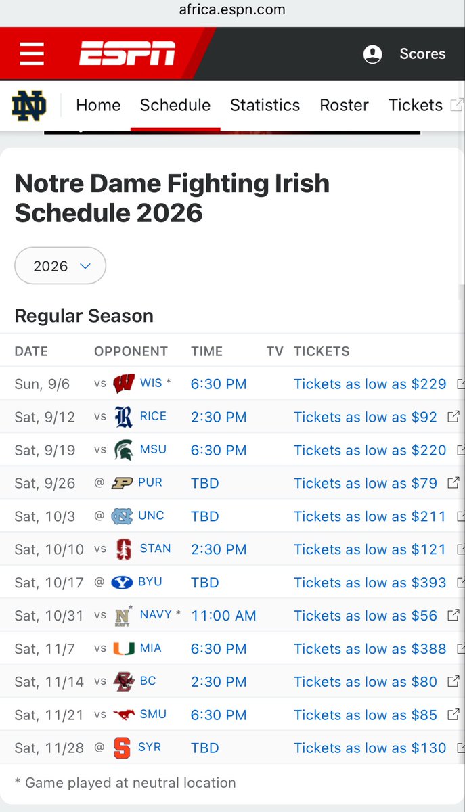Click the NAVY opponent link
This screenshot has width=465, height=812.
[x=156, y=615]
